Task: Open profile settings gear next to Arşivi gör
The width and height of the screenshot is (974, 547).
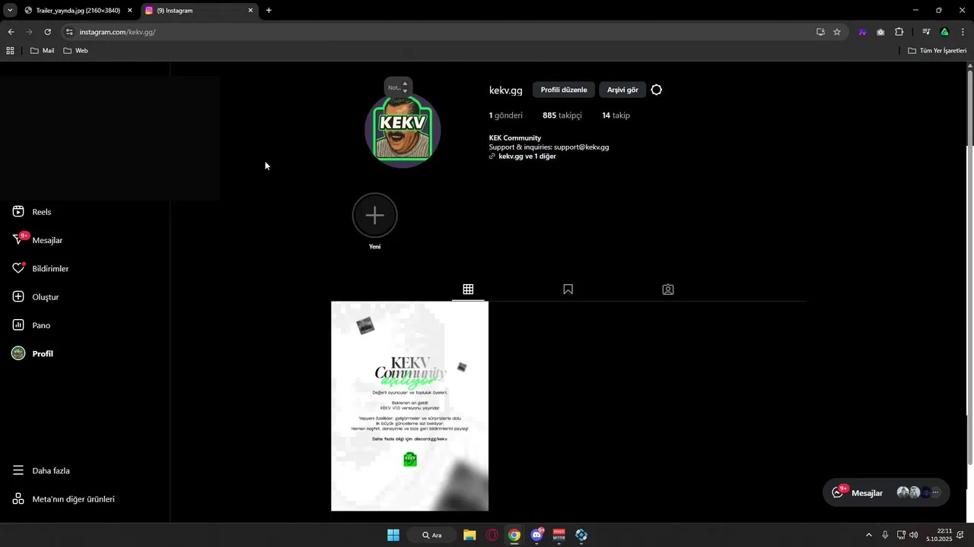Action: (657, 90)
